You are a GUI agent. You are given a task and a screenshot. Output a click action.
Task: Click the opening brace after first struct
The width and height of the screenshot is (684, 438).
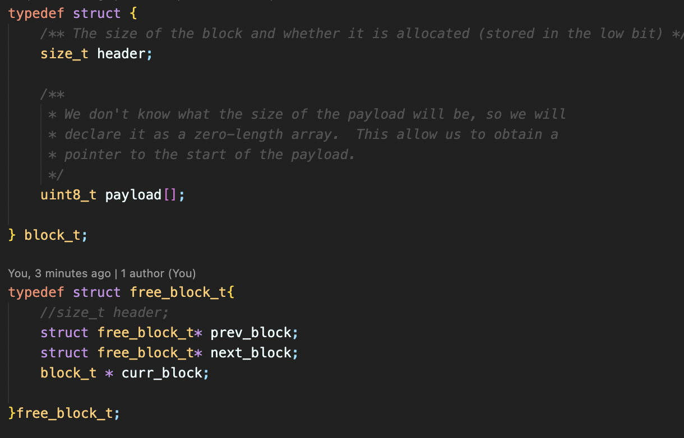(133, 13)
